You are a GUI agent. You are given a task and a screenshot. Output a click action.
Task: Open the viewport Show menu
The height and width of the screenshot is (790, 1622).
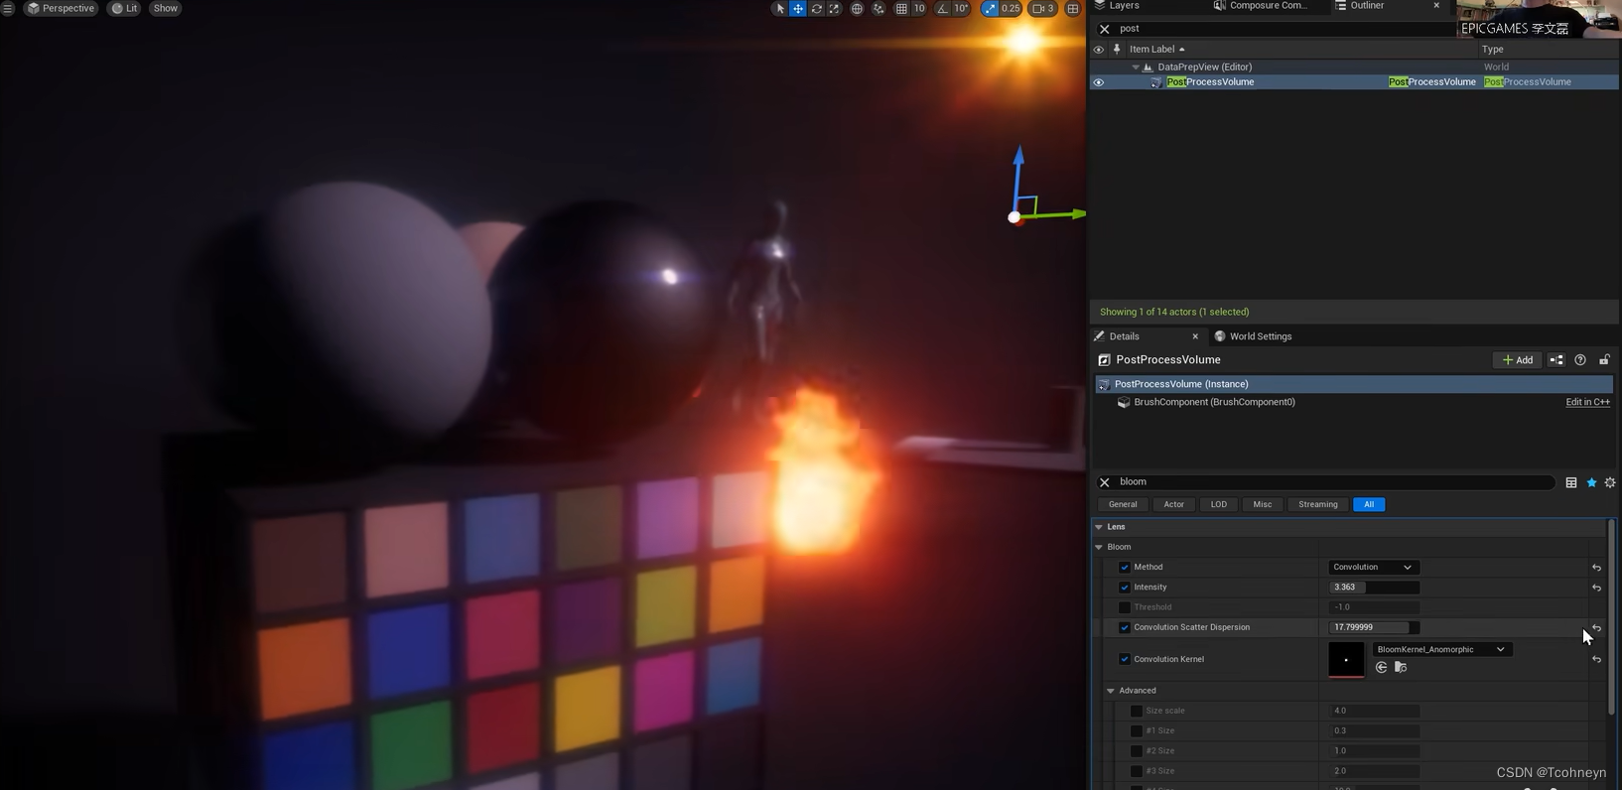[166, 8]
